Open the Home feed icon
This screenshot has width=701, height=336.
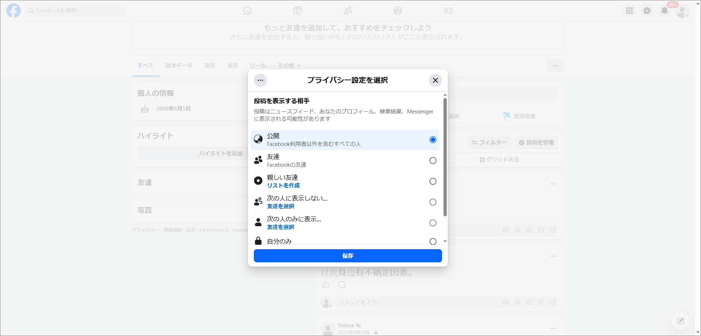247,11
